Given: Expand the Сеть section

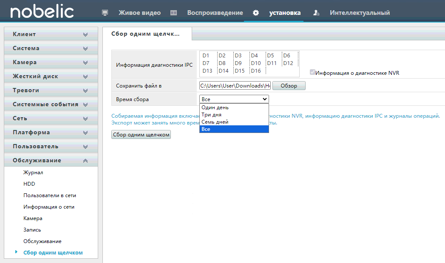Looking at the screenshot, I should [x=51, y=118].
